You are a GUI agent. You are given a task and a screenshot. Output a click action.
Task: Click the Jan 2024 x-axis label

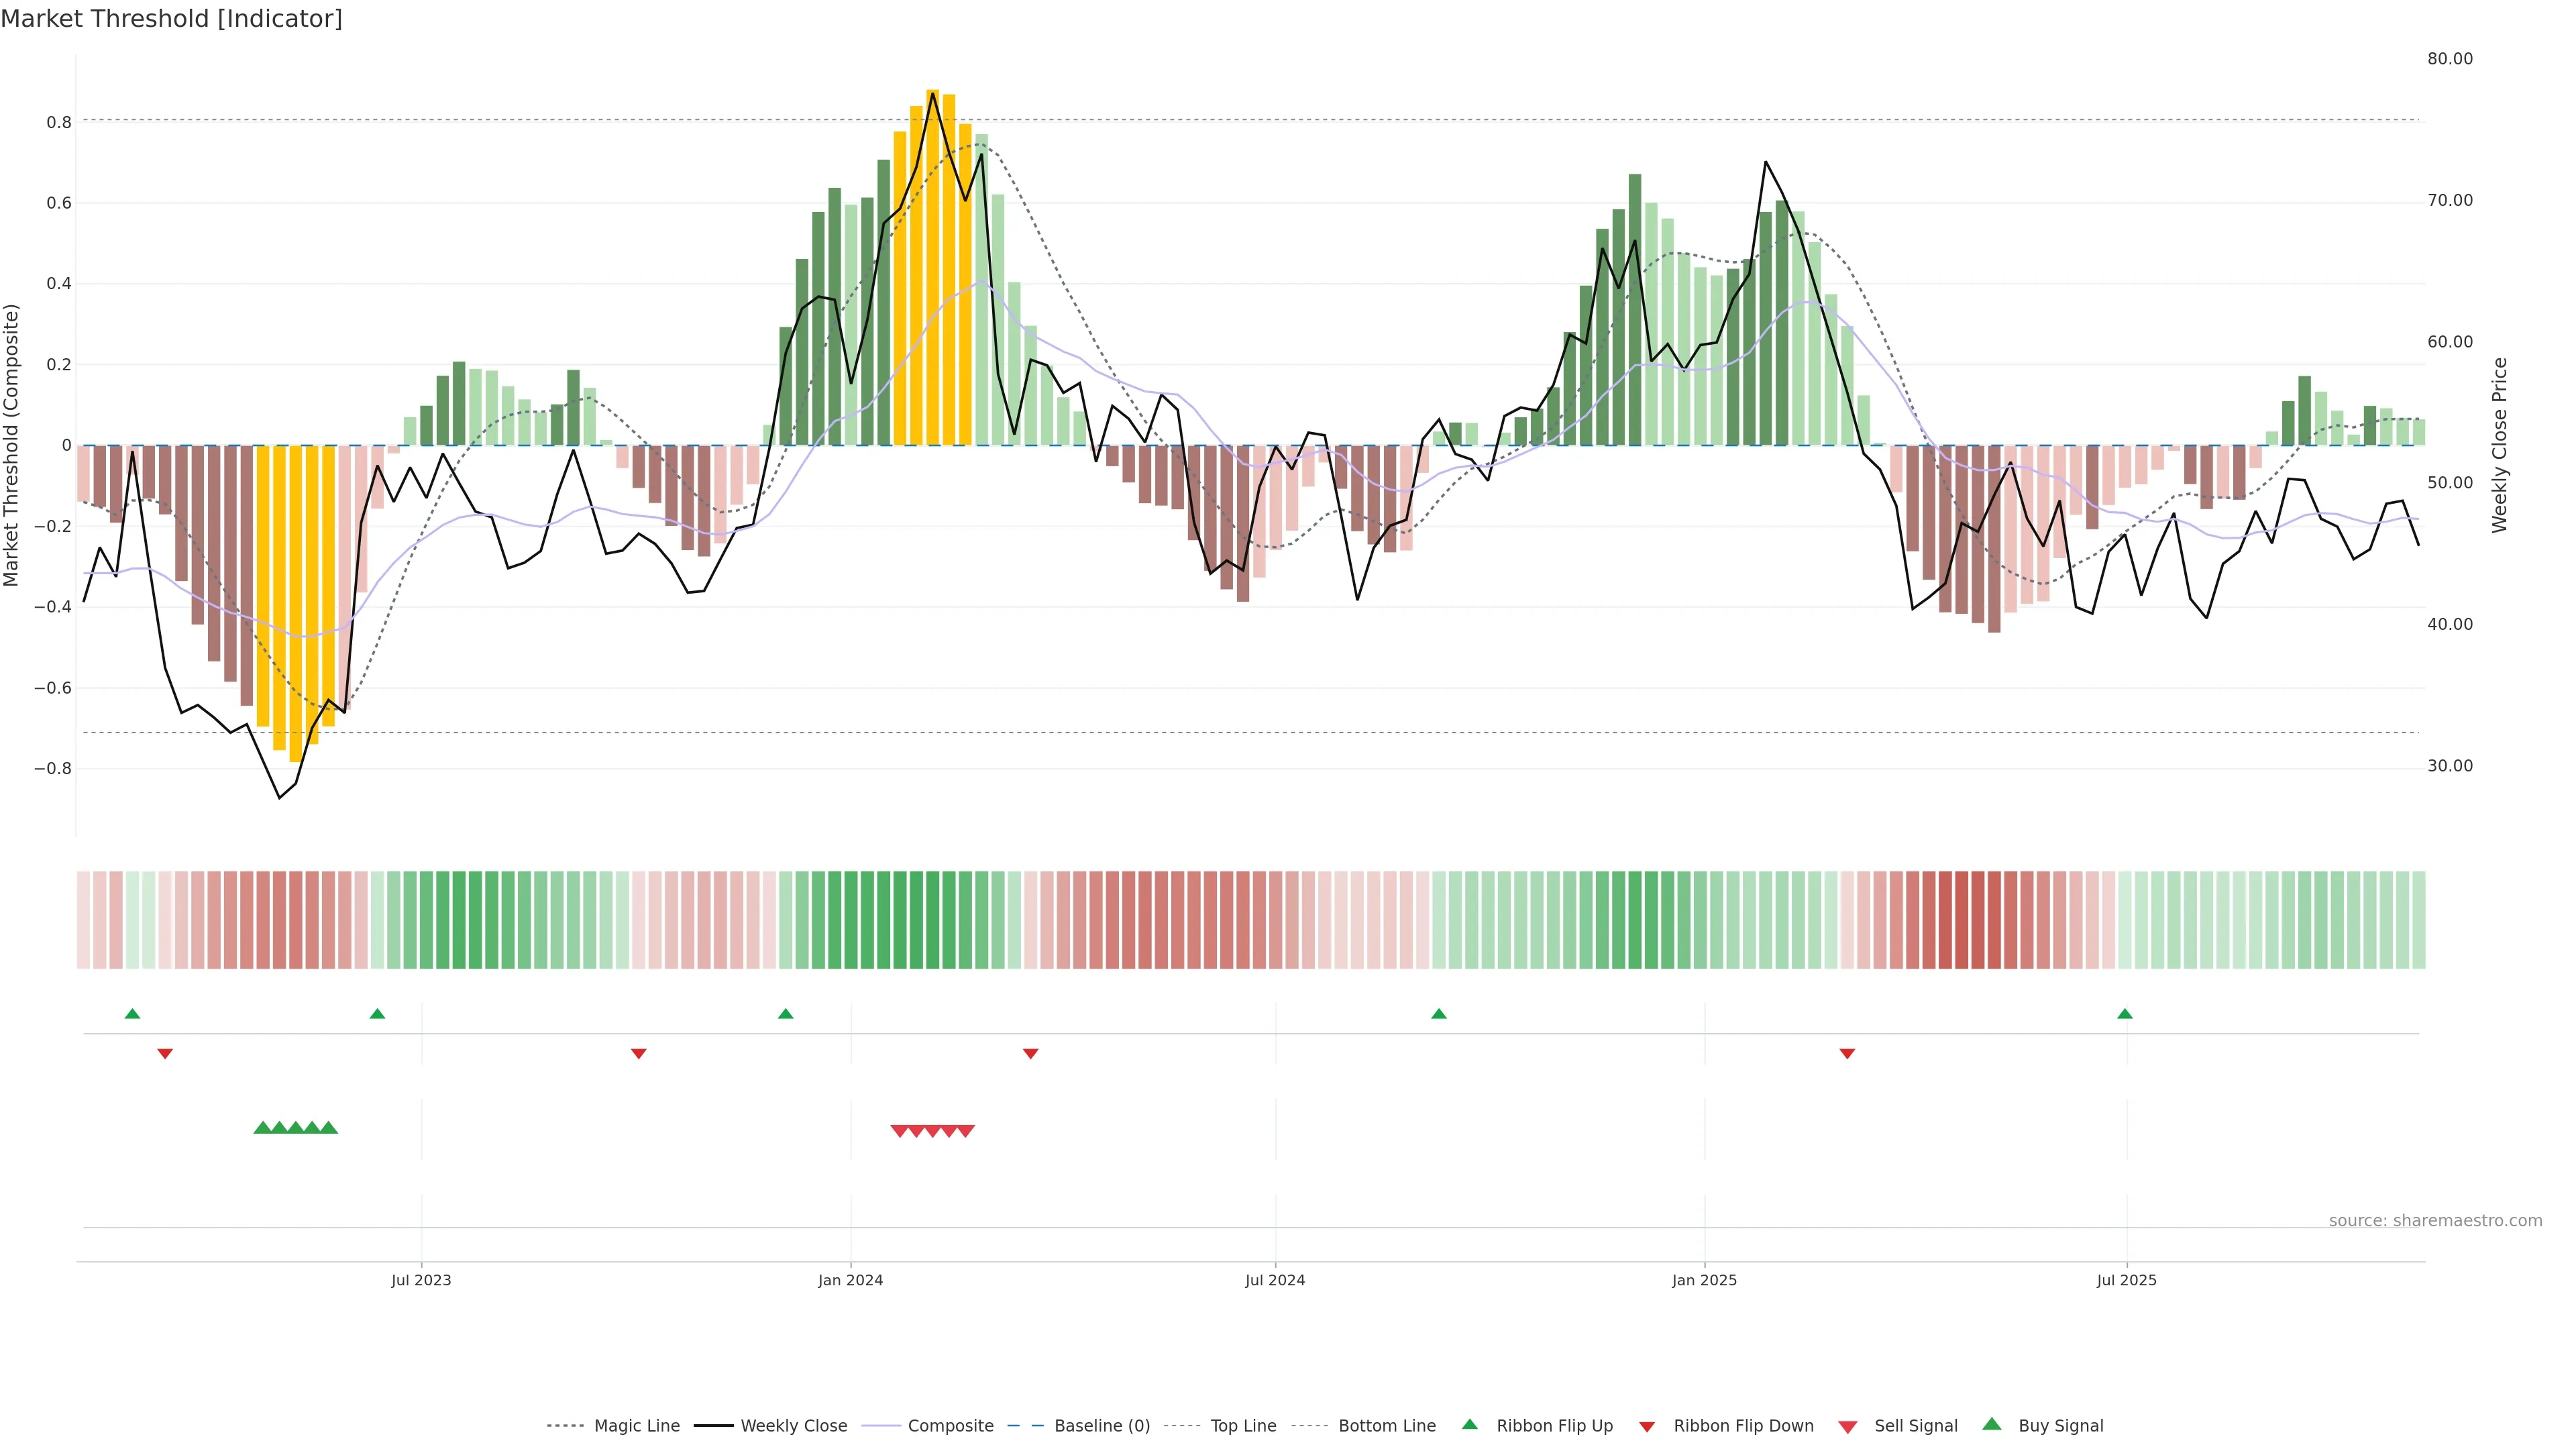tap(850, 1280)
